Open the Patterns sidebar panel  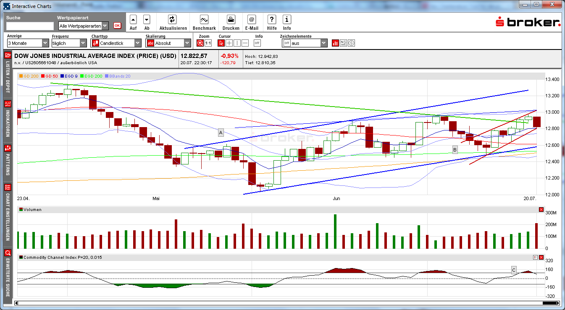pos(8,162)
